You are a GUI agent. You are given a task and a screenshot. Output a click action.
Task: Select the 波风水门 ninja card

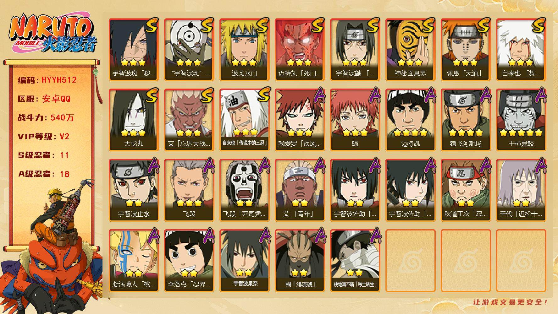point(244,50)
